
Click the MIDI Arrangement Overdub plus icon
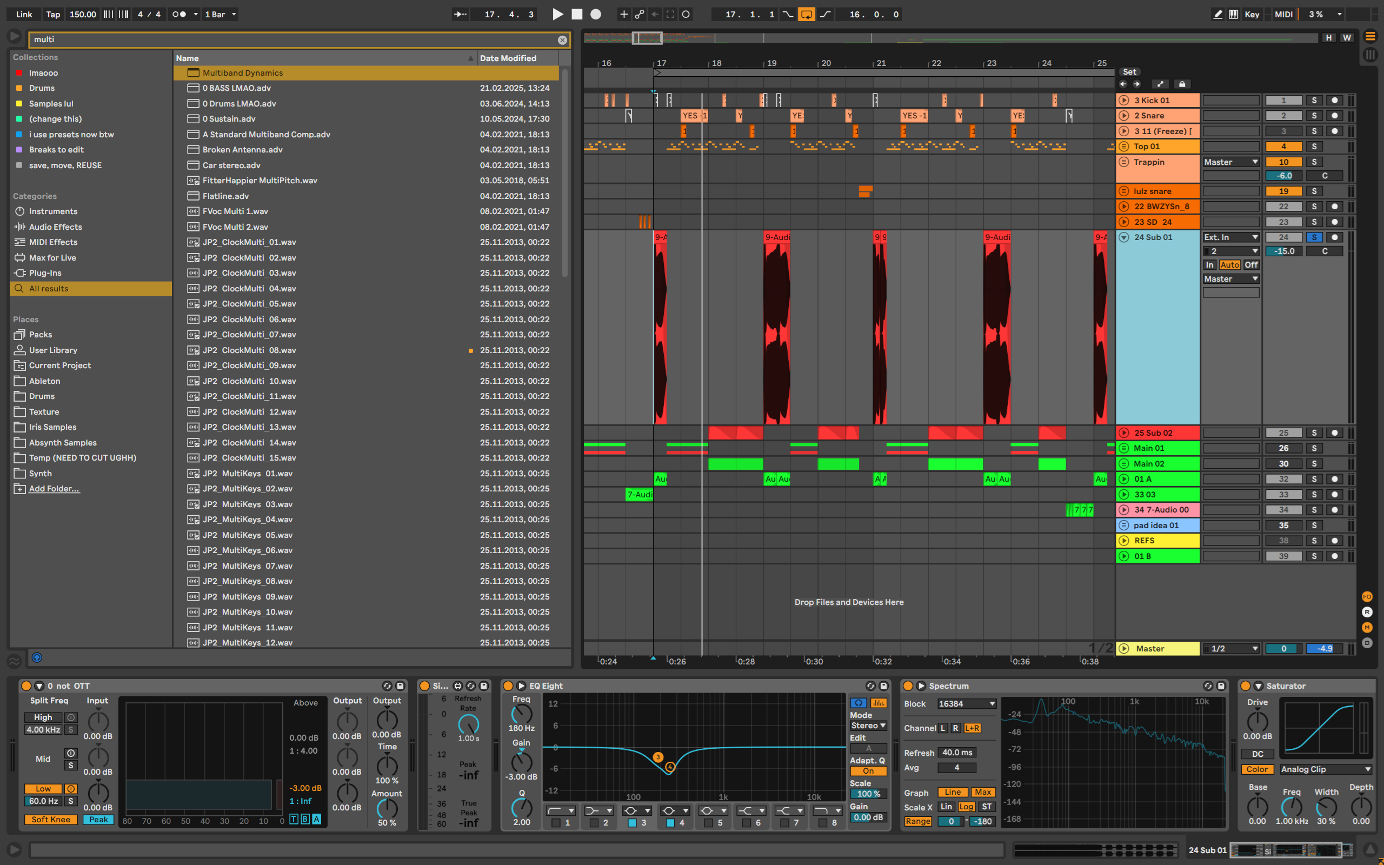click(623, 14)
